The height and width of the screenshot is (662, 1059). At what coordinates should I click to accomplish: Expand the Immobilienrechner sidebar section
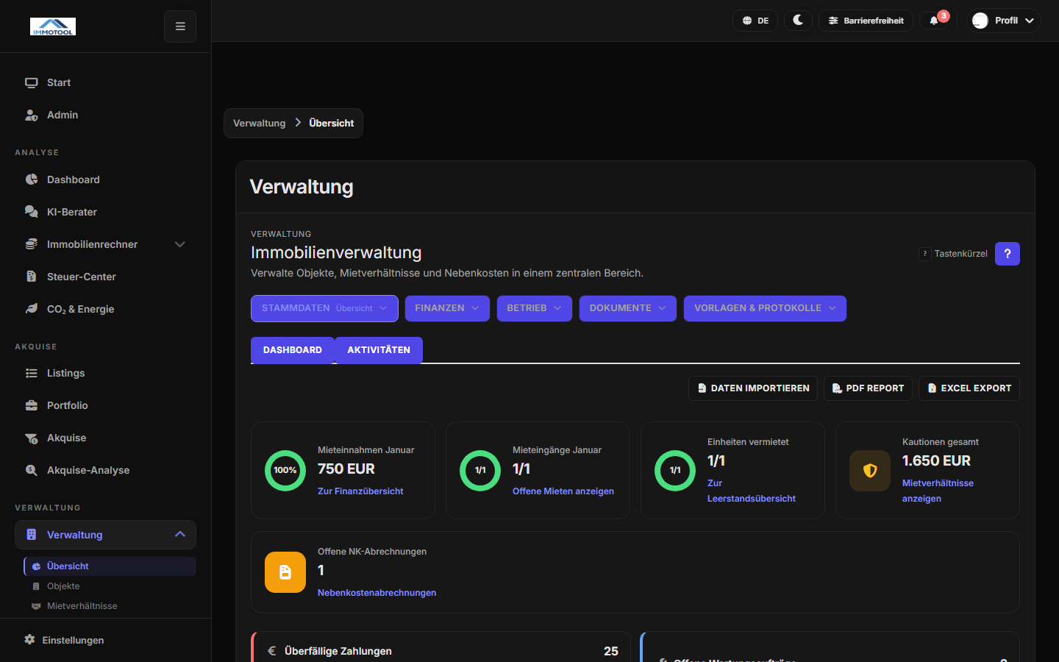point(179,244)
